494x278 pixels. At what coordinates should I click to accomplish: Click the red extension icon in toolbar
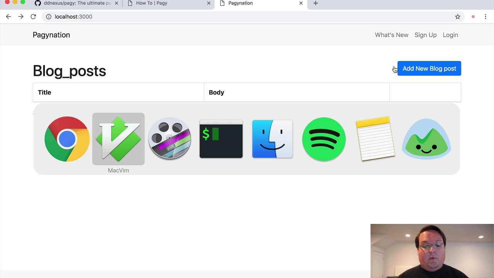pos(473,17)
